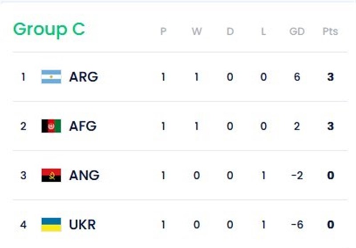Image resolution: width=356 pixels, height=248 pixels.
Task: Click the Group C heading
Action: (x=49, y=30)
